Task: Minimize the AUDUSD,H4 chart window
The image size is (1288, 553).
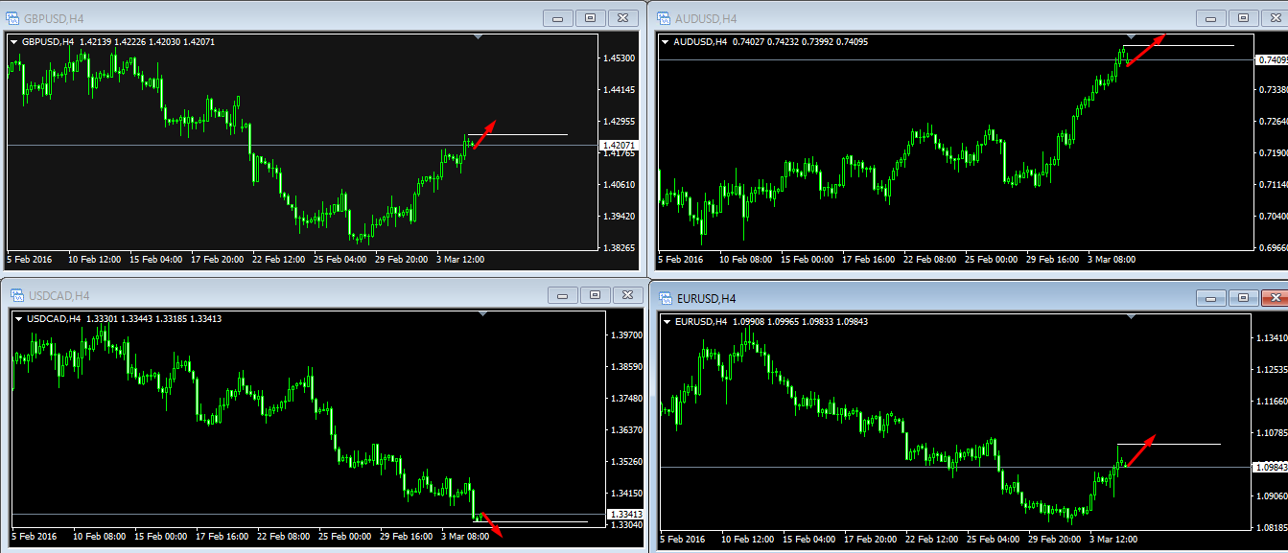Action: coord(1211,17)
